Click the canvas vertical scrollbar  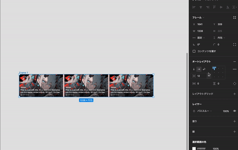[187, 101]
